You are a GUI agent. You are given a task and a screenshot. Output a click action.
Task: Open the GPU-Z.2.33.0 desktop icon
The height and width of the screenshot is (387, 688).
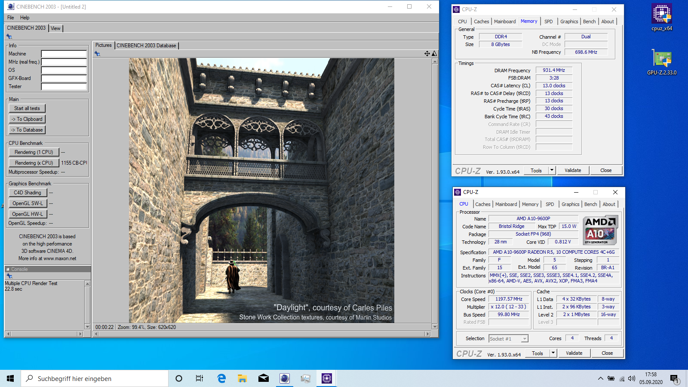point(661,61)
